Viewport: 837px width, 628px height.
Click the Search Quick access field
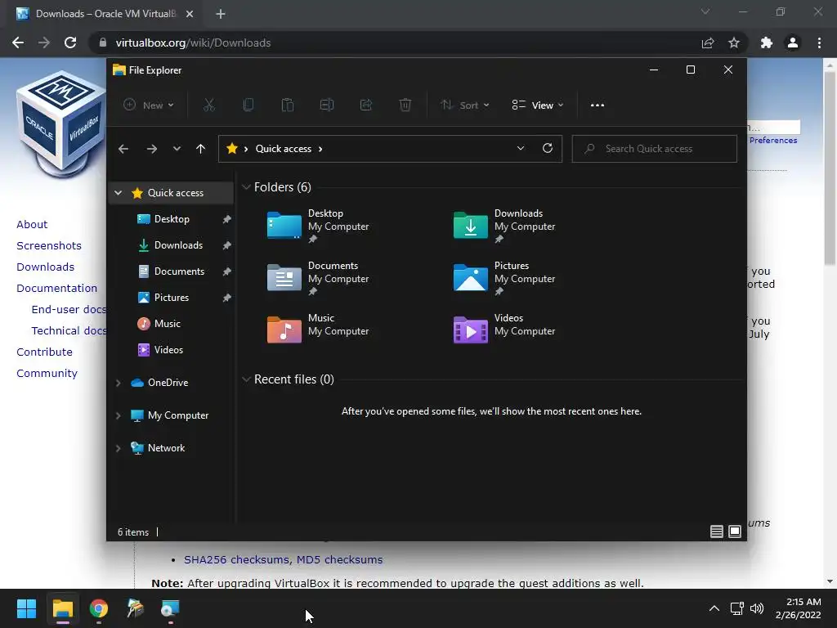(x=655, y=149)
